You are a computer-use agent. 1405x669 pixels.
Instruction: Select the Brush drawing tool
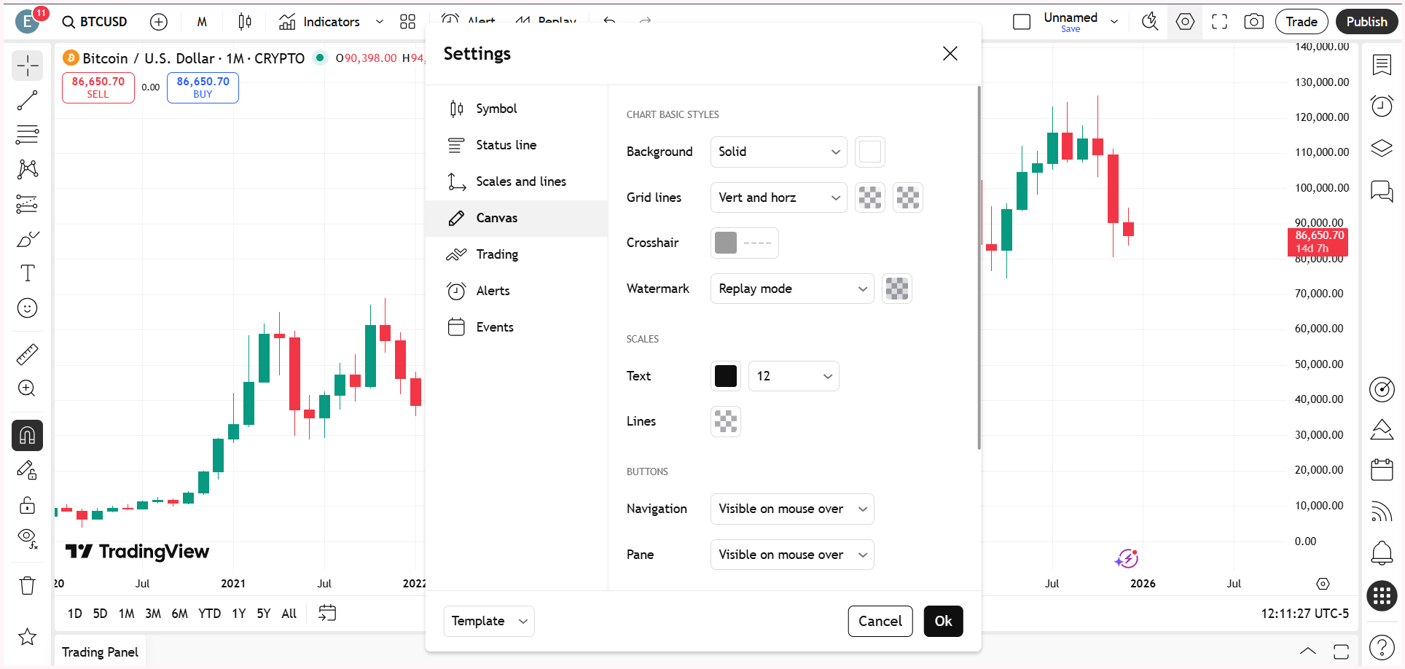point(27,238)
